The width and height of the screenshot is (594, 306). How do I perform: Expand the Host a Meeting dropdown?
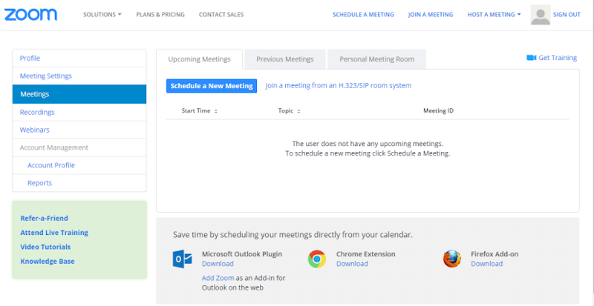pyautogui.click(x=494, y=15)
